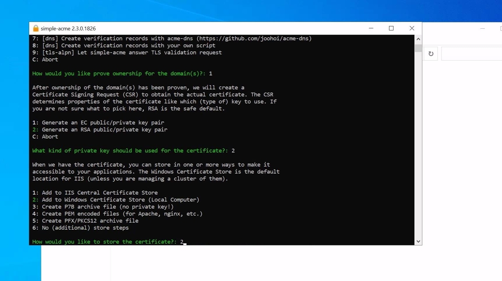Click the simple-acme 2.3.0.1826 window title
502x281 pixels.
(x=68, y=29)
